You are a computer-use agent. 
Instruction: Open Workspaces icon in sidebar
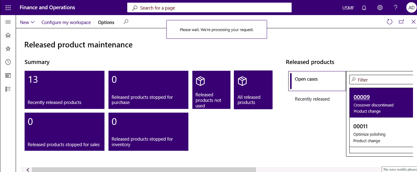(8, 76)
